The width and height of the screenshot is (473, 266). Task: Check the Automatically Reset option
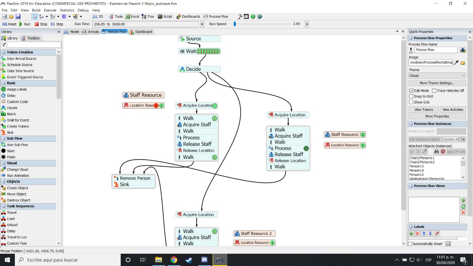410,244
